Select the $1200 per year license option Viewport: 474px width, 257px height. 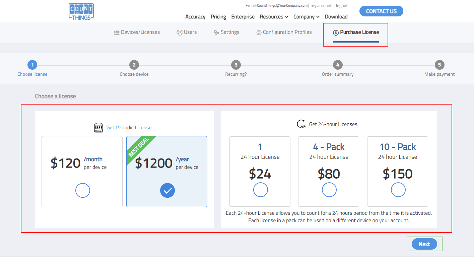click(167, 191)
